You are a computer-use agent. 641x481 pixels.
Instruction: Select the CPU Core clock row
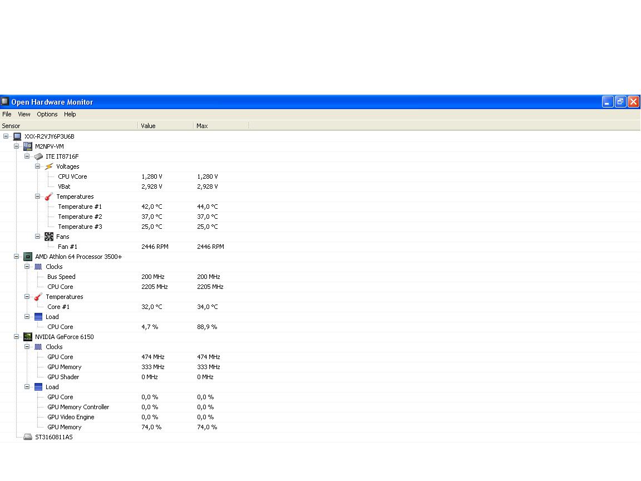(x=320, y=287)
